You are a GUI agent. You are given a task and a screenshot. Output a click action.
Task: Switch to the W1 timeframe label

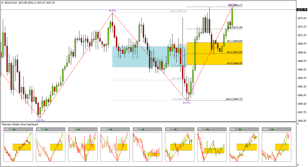click(x=232, y=129)
